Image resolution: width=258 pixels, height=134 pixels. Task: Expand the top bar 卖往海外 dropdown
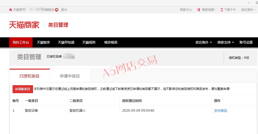pos(248,10)
